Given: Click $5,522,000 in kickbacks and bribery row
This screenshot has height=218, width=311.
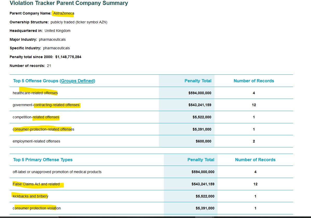Looking at the screenshot, I should [205, 196].
